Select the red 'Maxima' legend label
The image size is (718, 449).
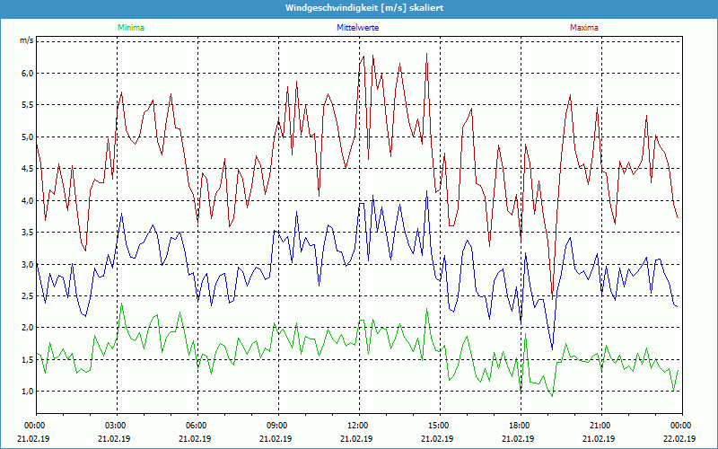(x=583, y=28)
